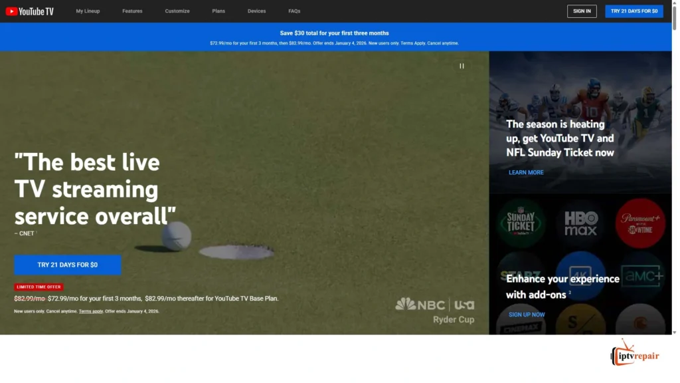The width and height of the screenshot is (680, 383).
Task: Select the NFL Sunday Ticket add-on icon
Action: (x=521, y=223)
